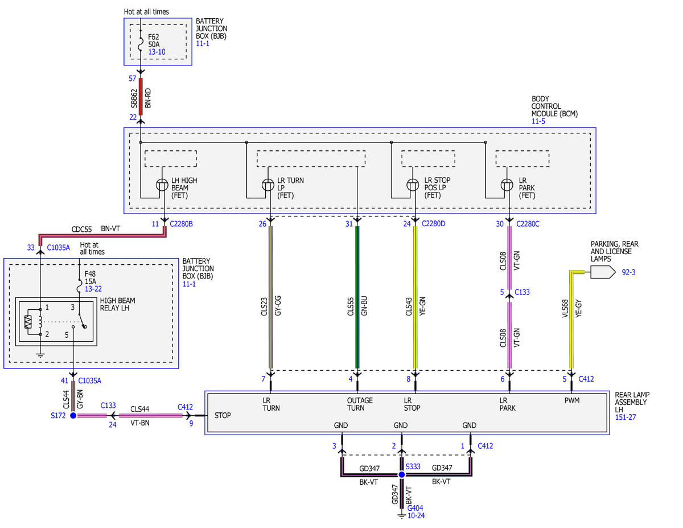
Task: Open the 13-10 fuse F62 reference link
Action: [157, 51]
